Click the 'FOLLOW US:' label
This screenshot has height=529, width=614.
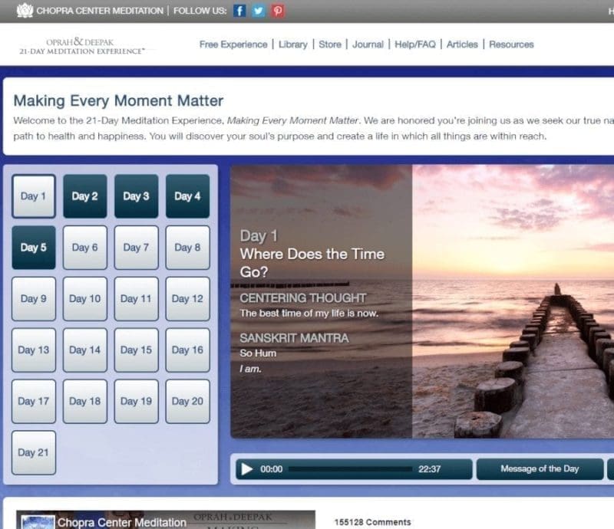200,11
